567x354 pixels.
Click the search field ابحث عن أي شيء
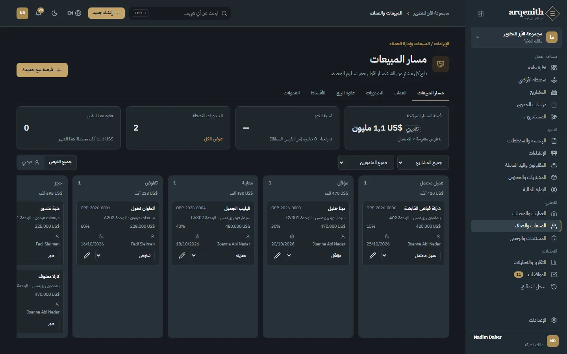click(180, 13)
